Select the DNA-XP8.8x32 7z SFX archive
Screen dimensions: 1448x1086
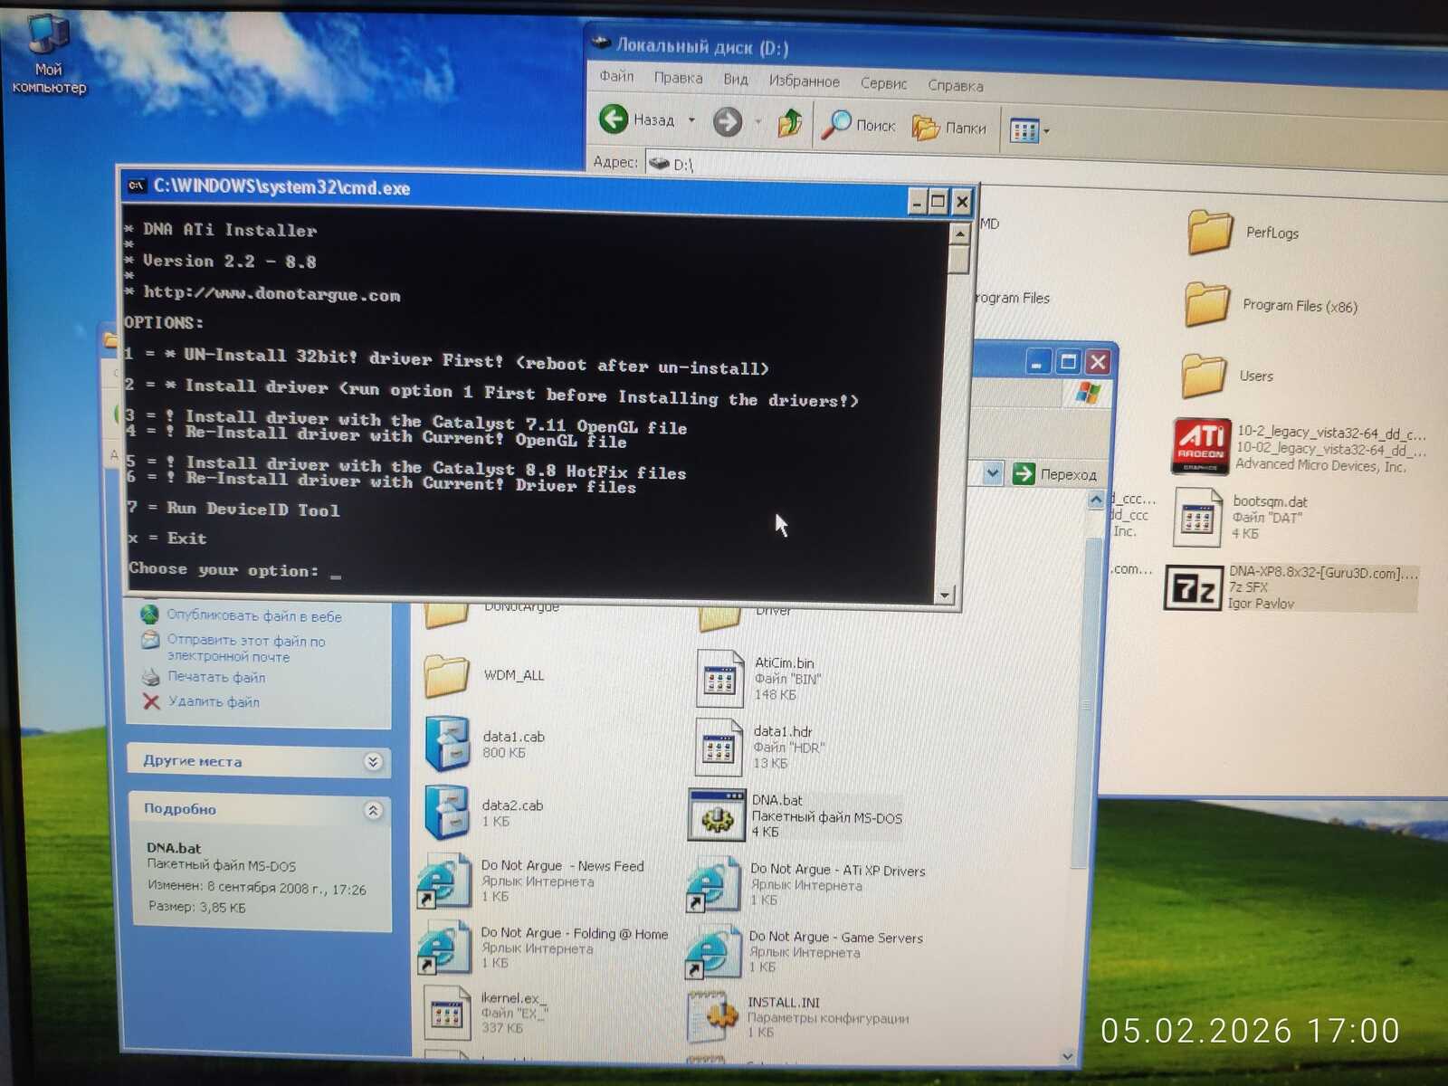(1291, 587)
